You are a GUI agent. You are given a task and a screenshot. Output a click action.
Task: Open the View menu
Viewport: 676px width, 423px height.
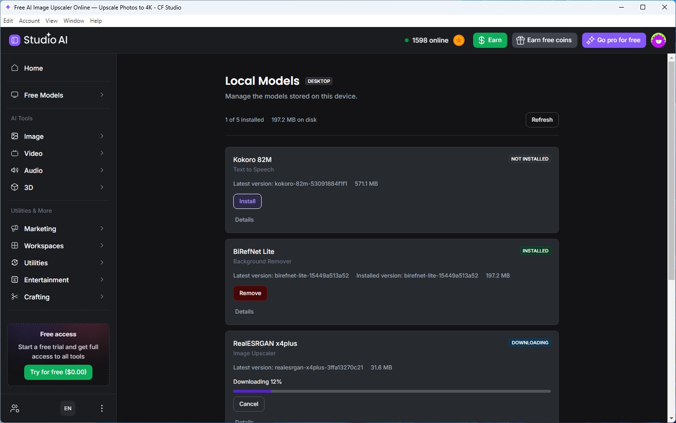[x=52, y=21]
